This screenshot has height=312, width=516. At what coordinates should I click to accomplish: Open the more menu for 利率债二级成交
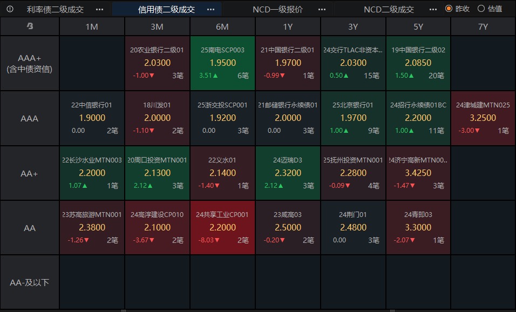click(x=99, y=10)
